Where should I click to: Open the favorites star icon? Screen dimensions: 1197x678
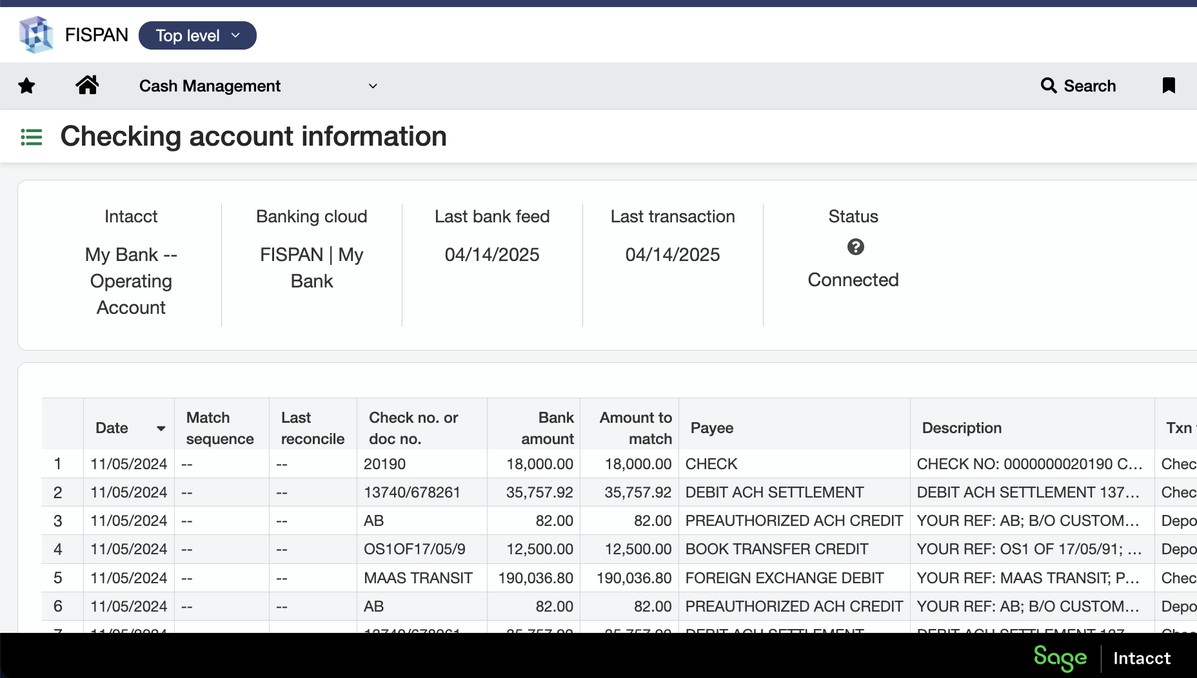click(x=26, y=86)
